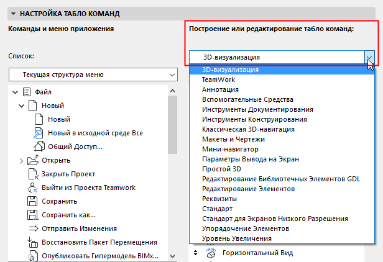Image resolution: width=383 pixels, height=262 pixels.
Task: Click the Новый в исходной среде icon
Action: tap(38, 133)
